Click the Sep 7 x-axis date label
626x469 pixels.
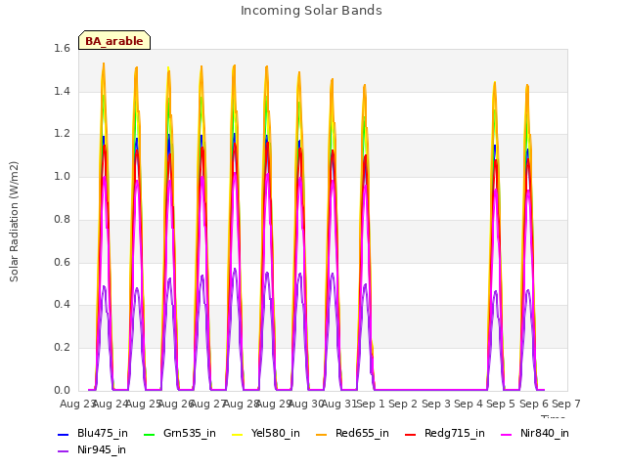[566, 404]
